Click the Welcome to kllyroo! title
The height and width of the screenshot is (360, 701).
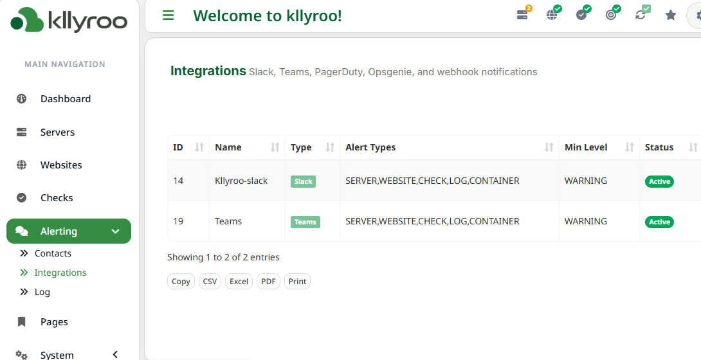[268, 15]
